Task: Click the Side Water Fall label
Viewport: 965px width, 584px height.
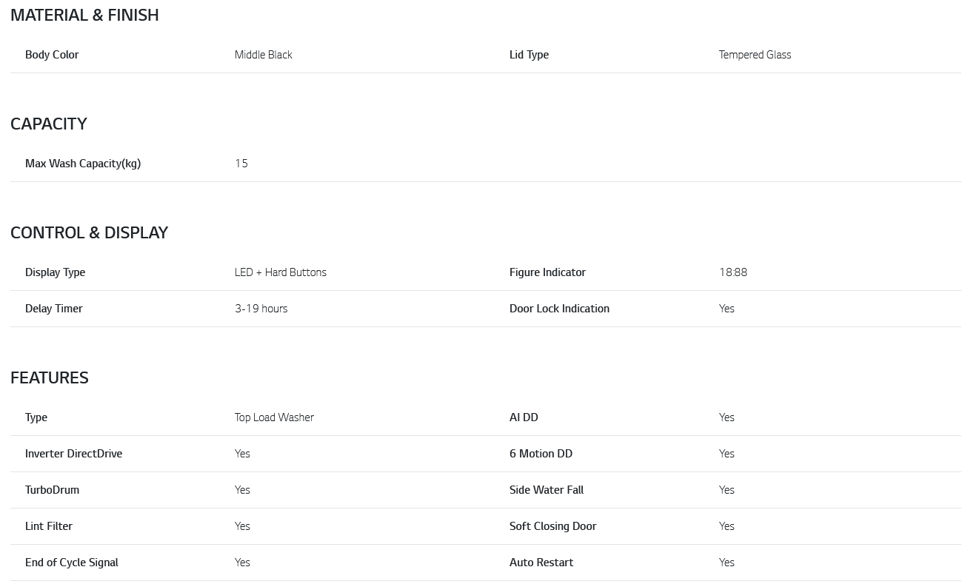Action: click(x=546, y=490)
